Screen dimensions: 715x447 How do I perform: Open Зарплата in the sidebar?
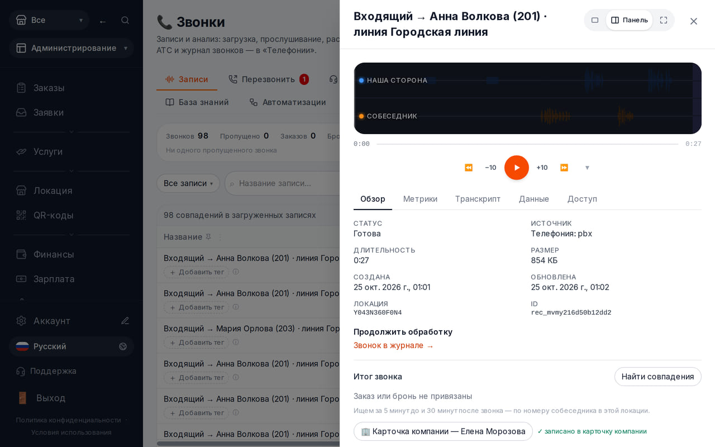(x=71, y=279)
